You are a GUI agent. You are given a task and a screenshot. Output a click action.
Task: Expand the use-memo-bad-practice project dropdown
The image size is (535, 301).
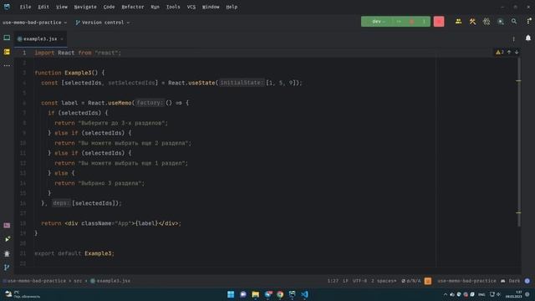click(35, 23)
